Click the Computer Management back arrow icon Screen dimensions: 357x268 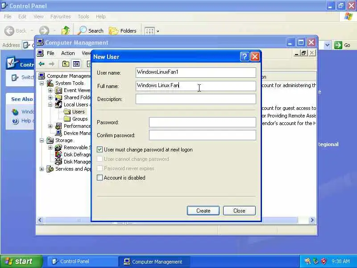(42, 64)
